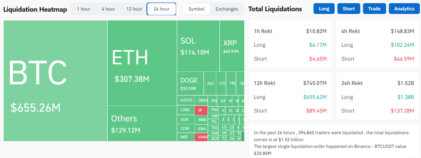The width and height of the screenshot is (421, 158).
Task: Click the blue Short button
Action: tap(349, 9)
